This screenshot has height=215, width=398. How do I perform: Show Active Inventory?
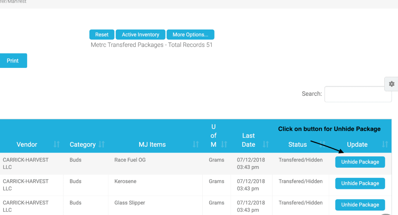pos(140,35)
